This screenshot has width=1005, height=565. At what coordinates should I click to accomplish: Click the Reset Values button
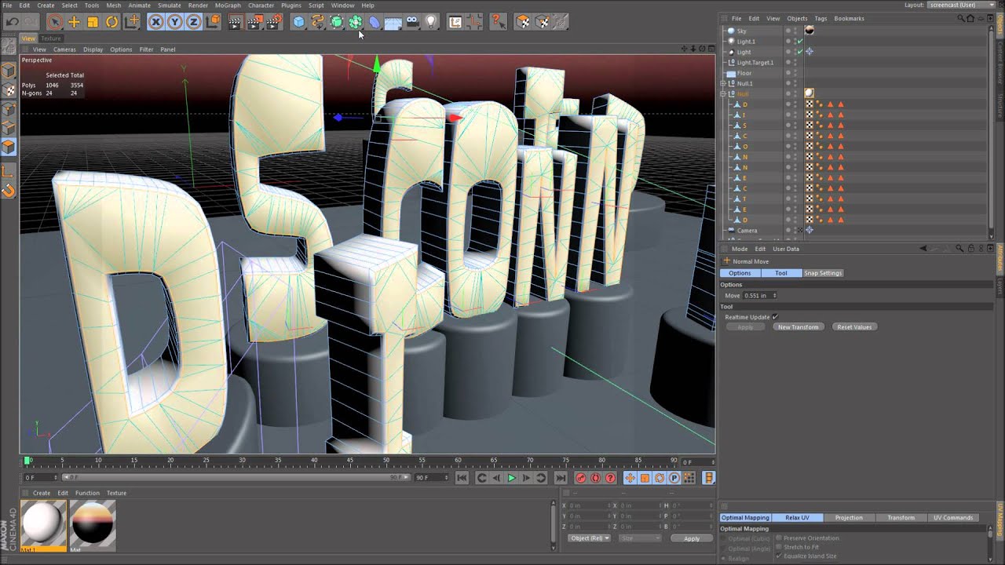[x=854, y=327]
